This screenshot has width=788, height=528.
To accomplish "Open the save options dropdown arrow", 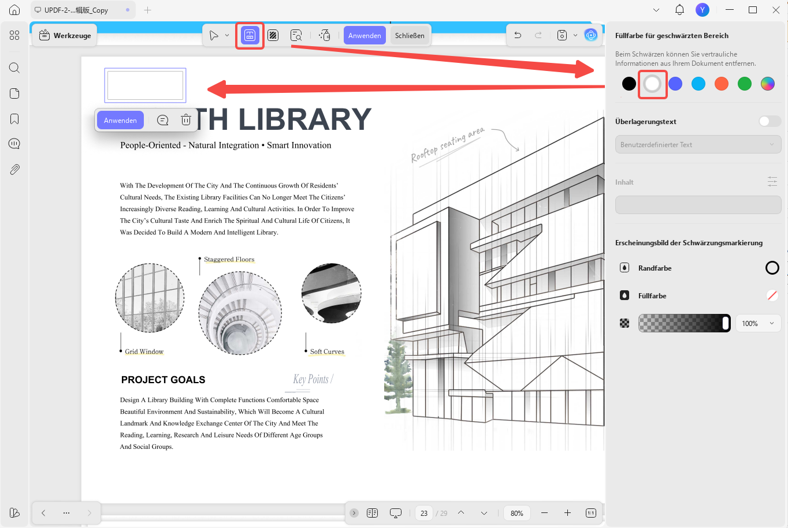I will pyautogui.click(x=575, y=35).
